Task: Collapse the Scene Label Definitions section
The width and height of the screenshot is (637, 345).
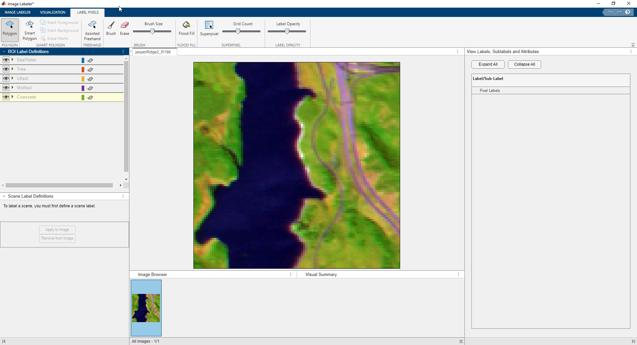Action: [x=4, y=196]
